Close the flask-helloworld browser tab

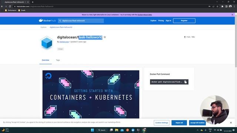tap(28, 2)
